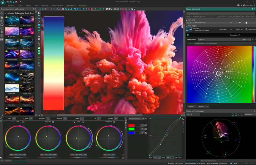Open the Вектороскоп scope type dropdown

point(250,114)
